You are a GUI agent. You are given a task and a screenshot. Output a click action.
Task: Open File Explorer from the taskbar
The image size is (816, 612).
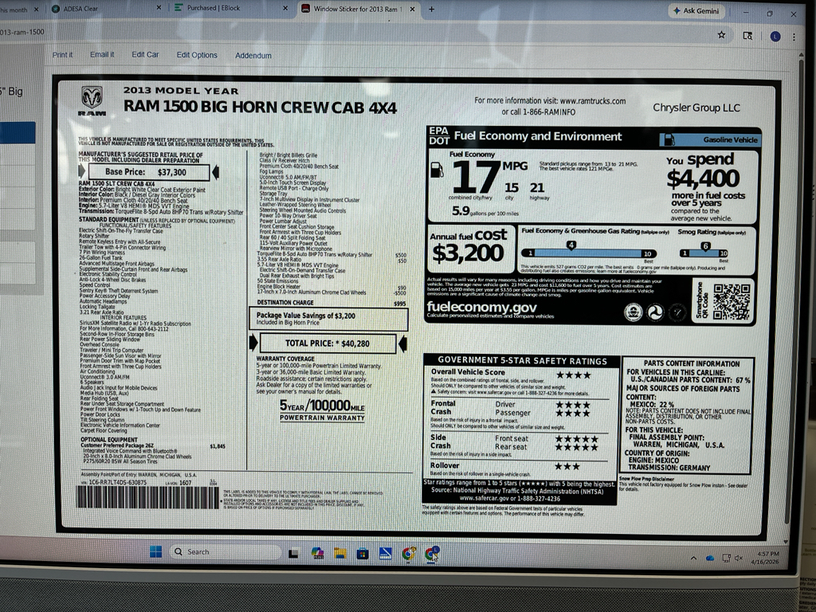[340, 553]
